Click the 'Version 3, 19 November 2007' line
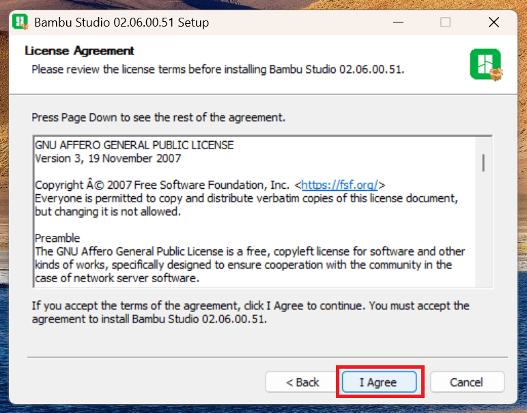This screenshot has width=527, height=413. pos(108,158)
